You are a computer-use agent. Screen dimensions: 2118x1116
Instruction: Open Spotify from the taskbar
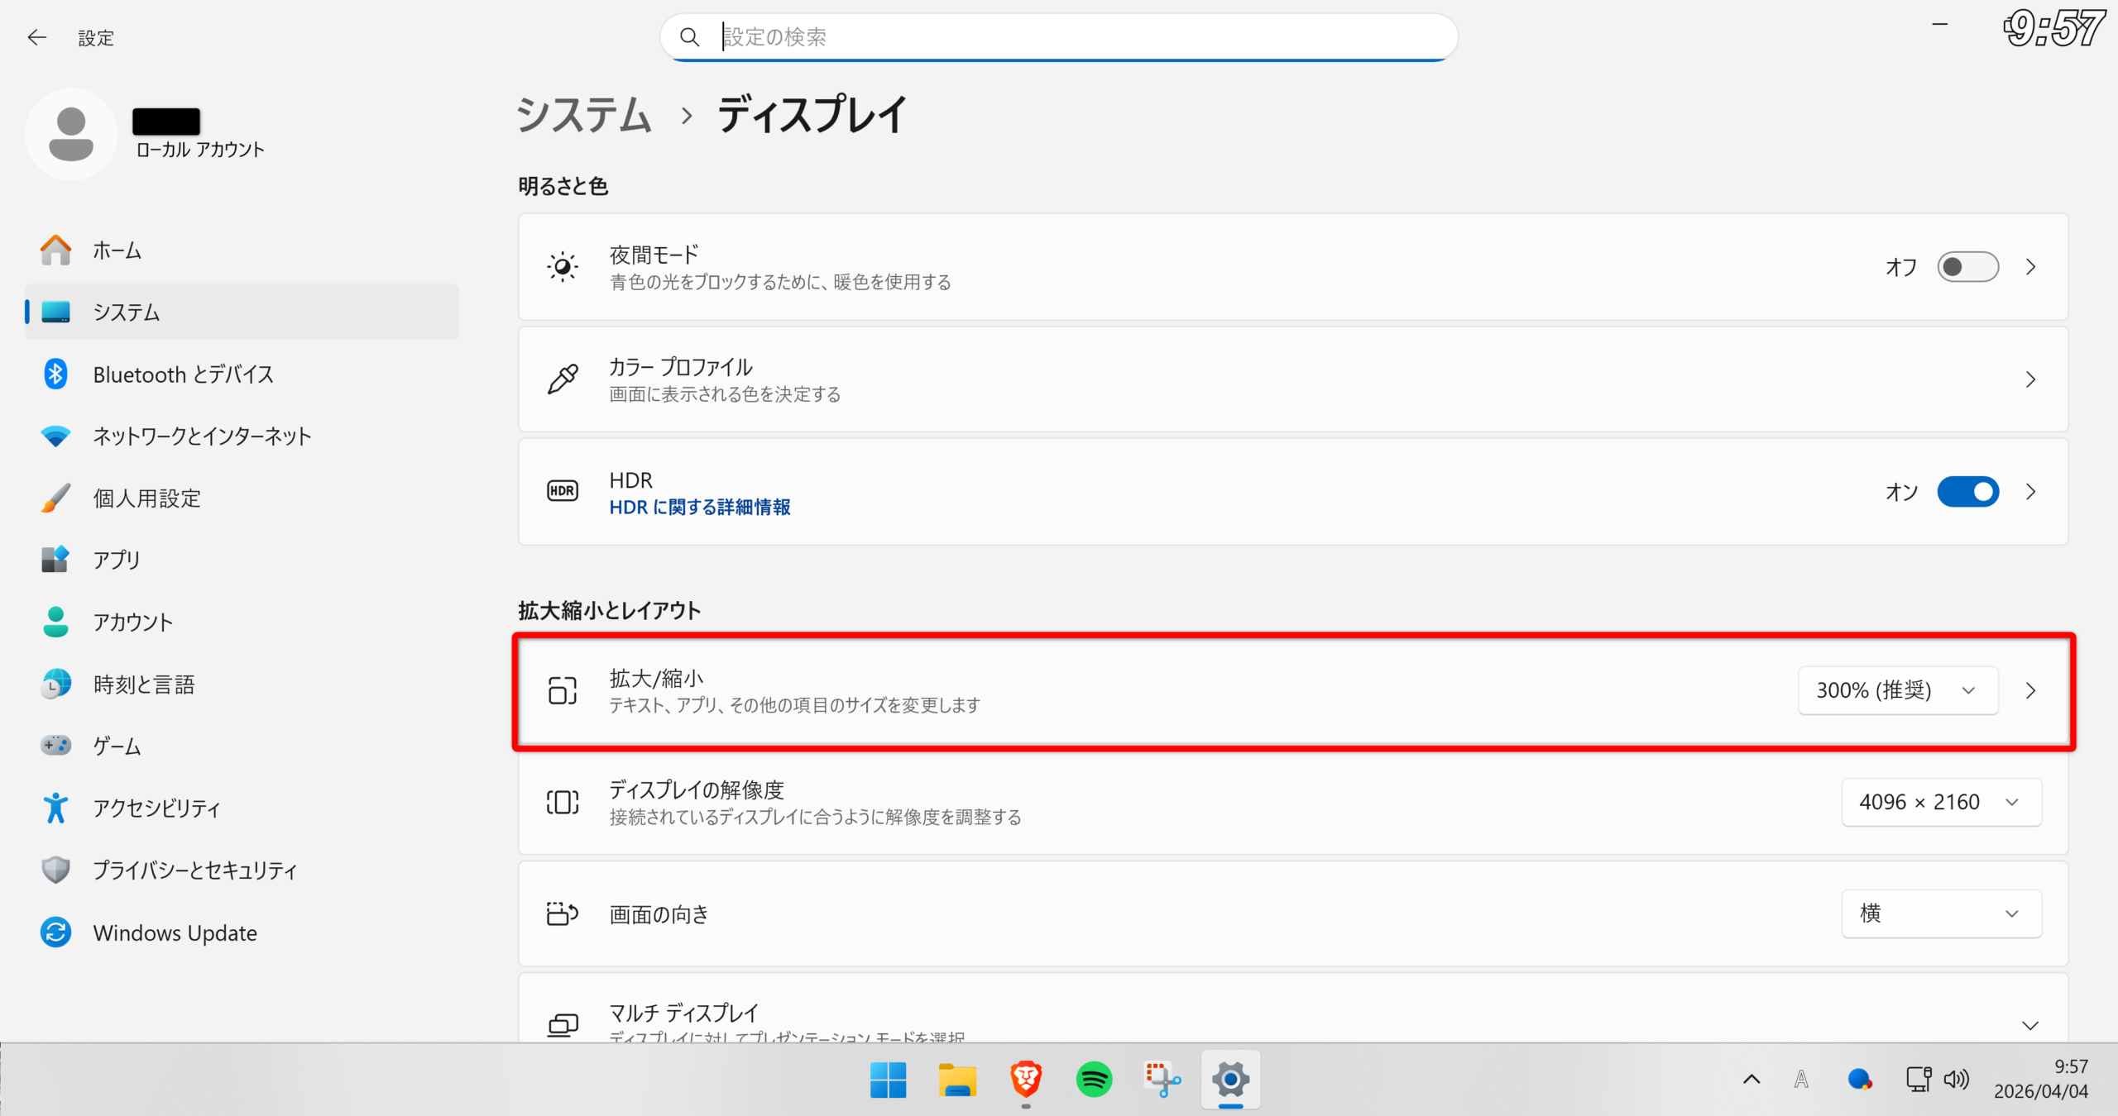pyautogui.click(x=1094, y=1079)
